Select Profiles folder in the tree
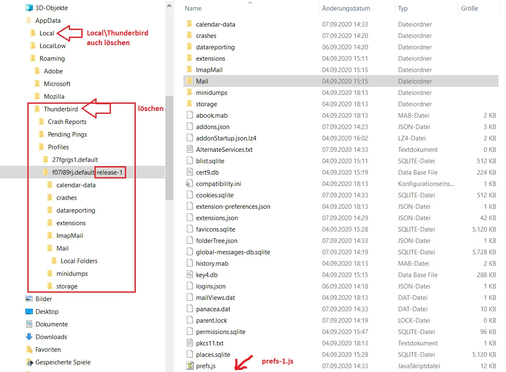Viewport: 506px width, 372px height. click(58, 147)
